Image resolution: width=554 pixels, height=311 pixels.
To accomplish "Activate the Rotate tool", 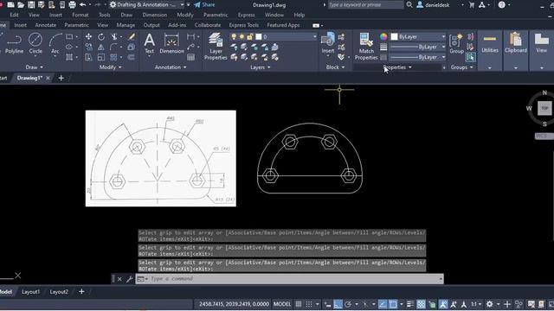I will [x=101, y=36].
